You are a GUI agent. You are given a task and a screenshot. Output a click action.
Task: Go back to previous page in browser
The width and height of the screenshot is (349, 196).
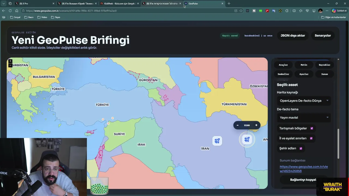4,11
